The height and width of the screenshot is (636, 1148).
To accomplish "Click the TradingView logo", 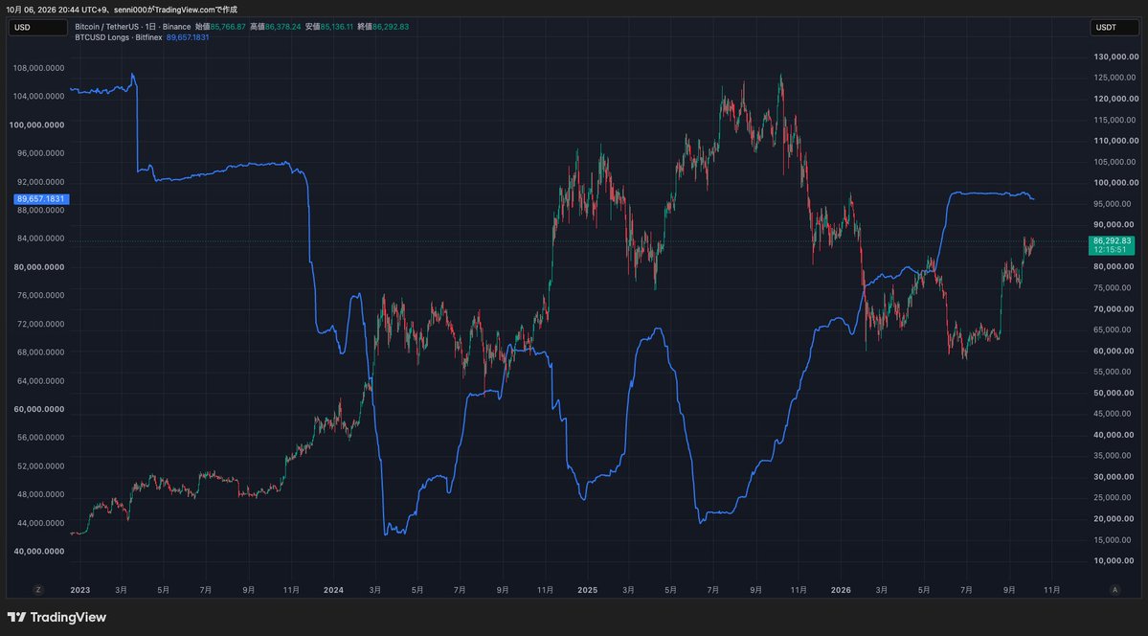I will (x=56, y=617).
